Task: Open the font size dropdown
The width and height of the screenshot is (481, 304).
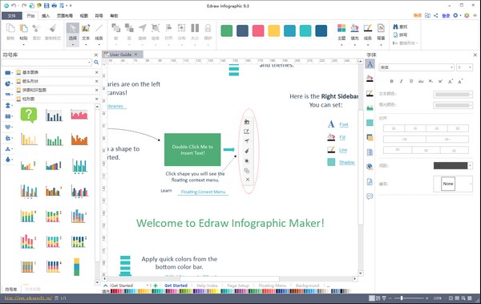Action: 464,67
